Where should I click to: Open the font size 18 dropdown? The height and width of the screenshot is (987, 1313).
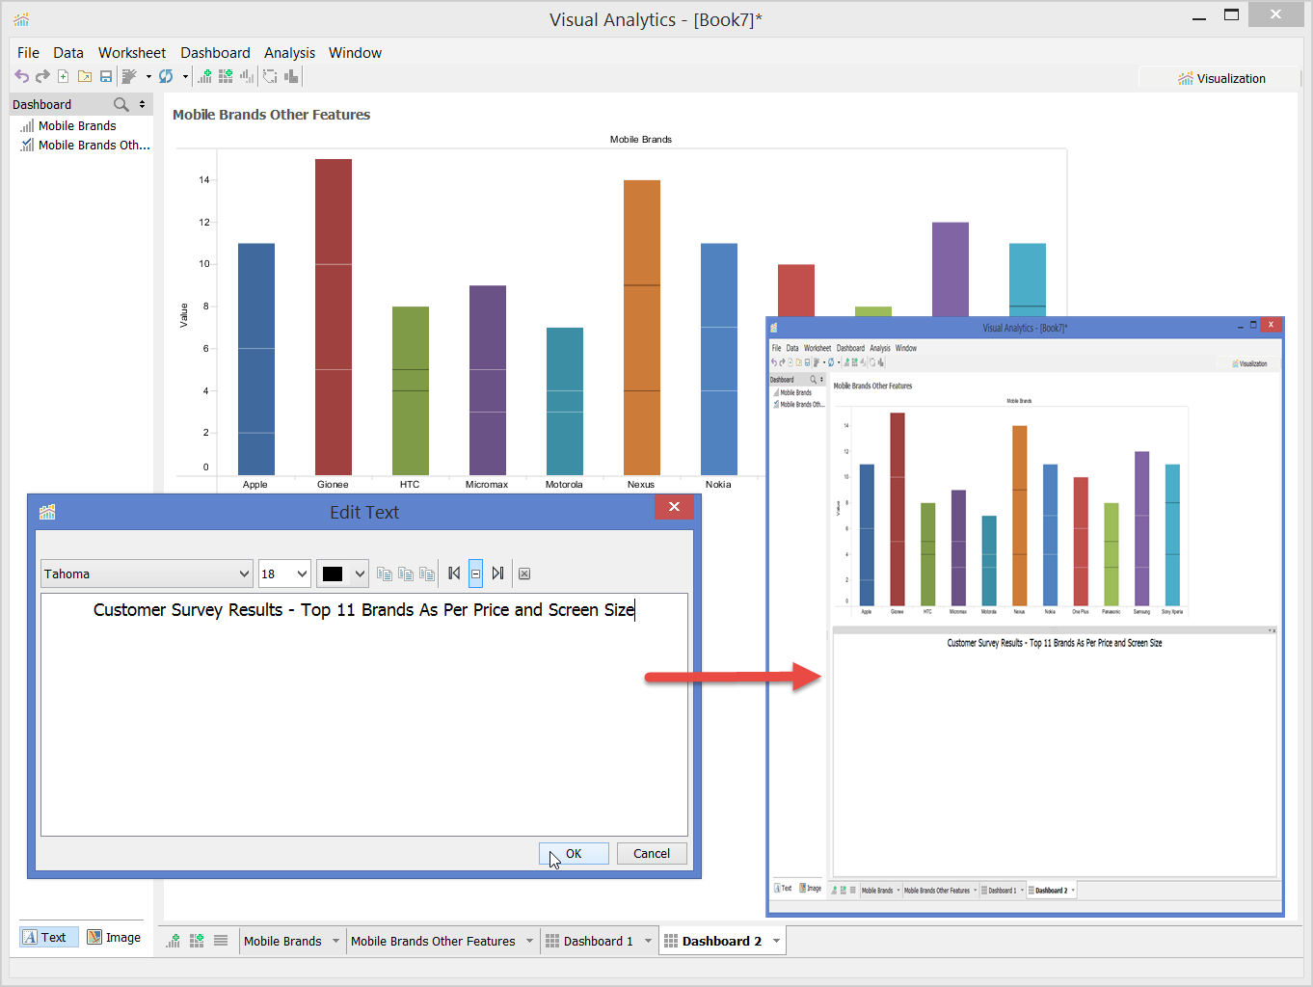[x=284, y=574]
